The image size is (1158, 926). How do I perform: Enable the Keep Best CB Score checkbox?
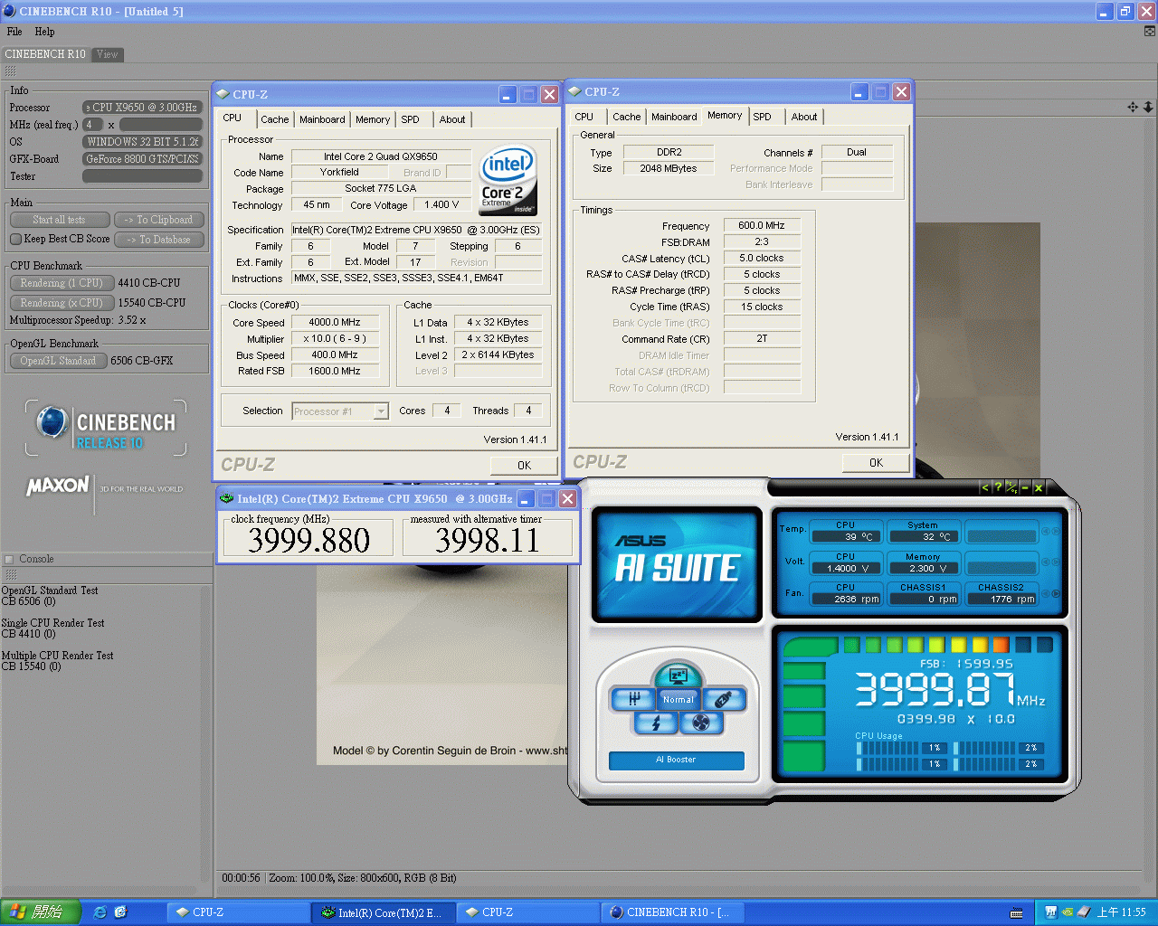point(16,240)
